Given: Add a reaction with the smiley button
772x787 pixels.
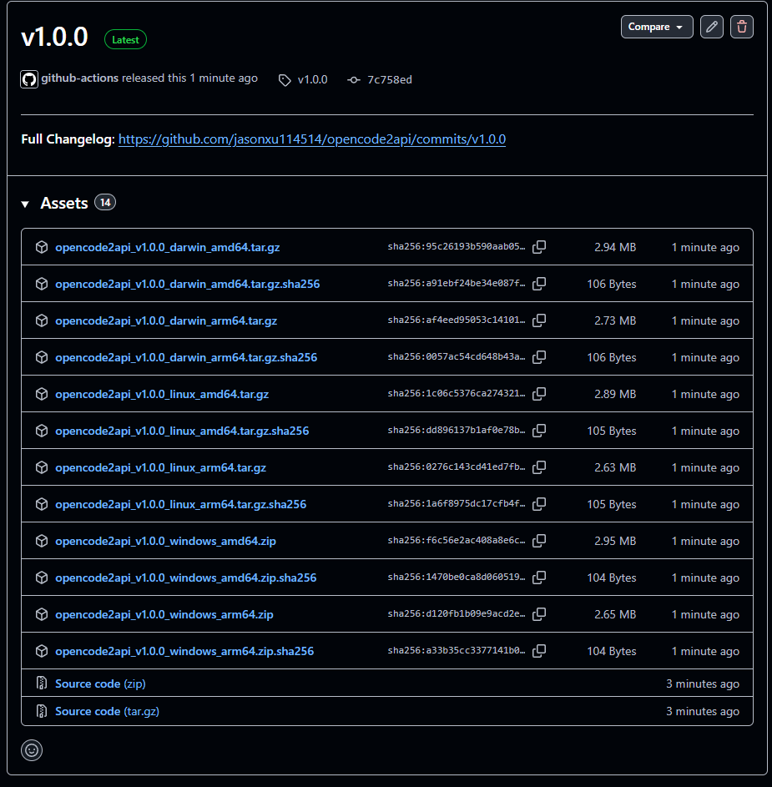Looking at the screenshot, I should click(x=32, y=750).
